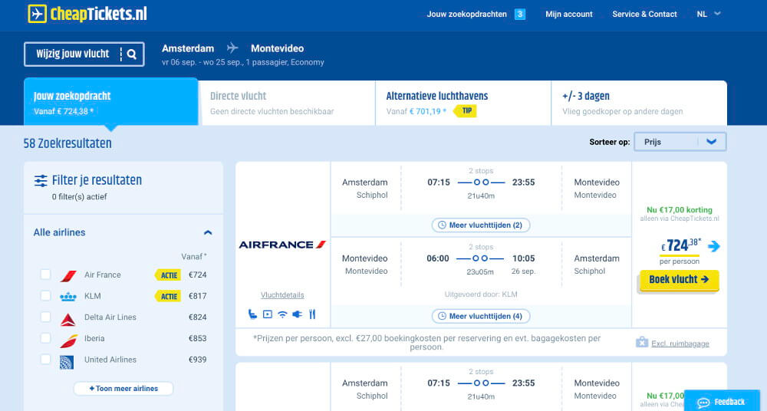Click the luggage icon near Excl. ruimbagage
The image size is (767, 411).
coord(642,342)
